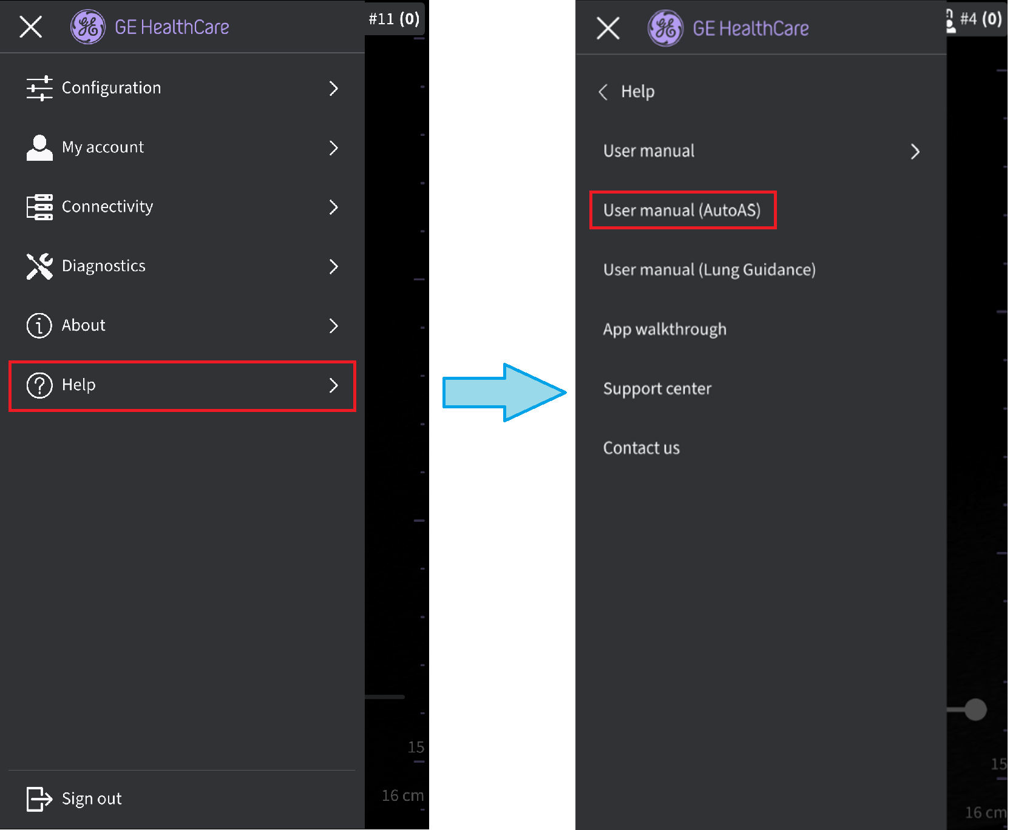Click the My account person icon
The image size is (1010, 830).
click(x=39, y=147)
